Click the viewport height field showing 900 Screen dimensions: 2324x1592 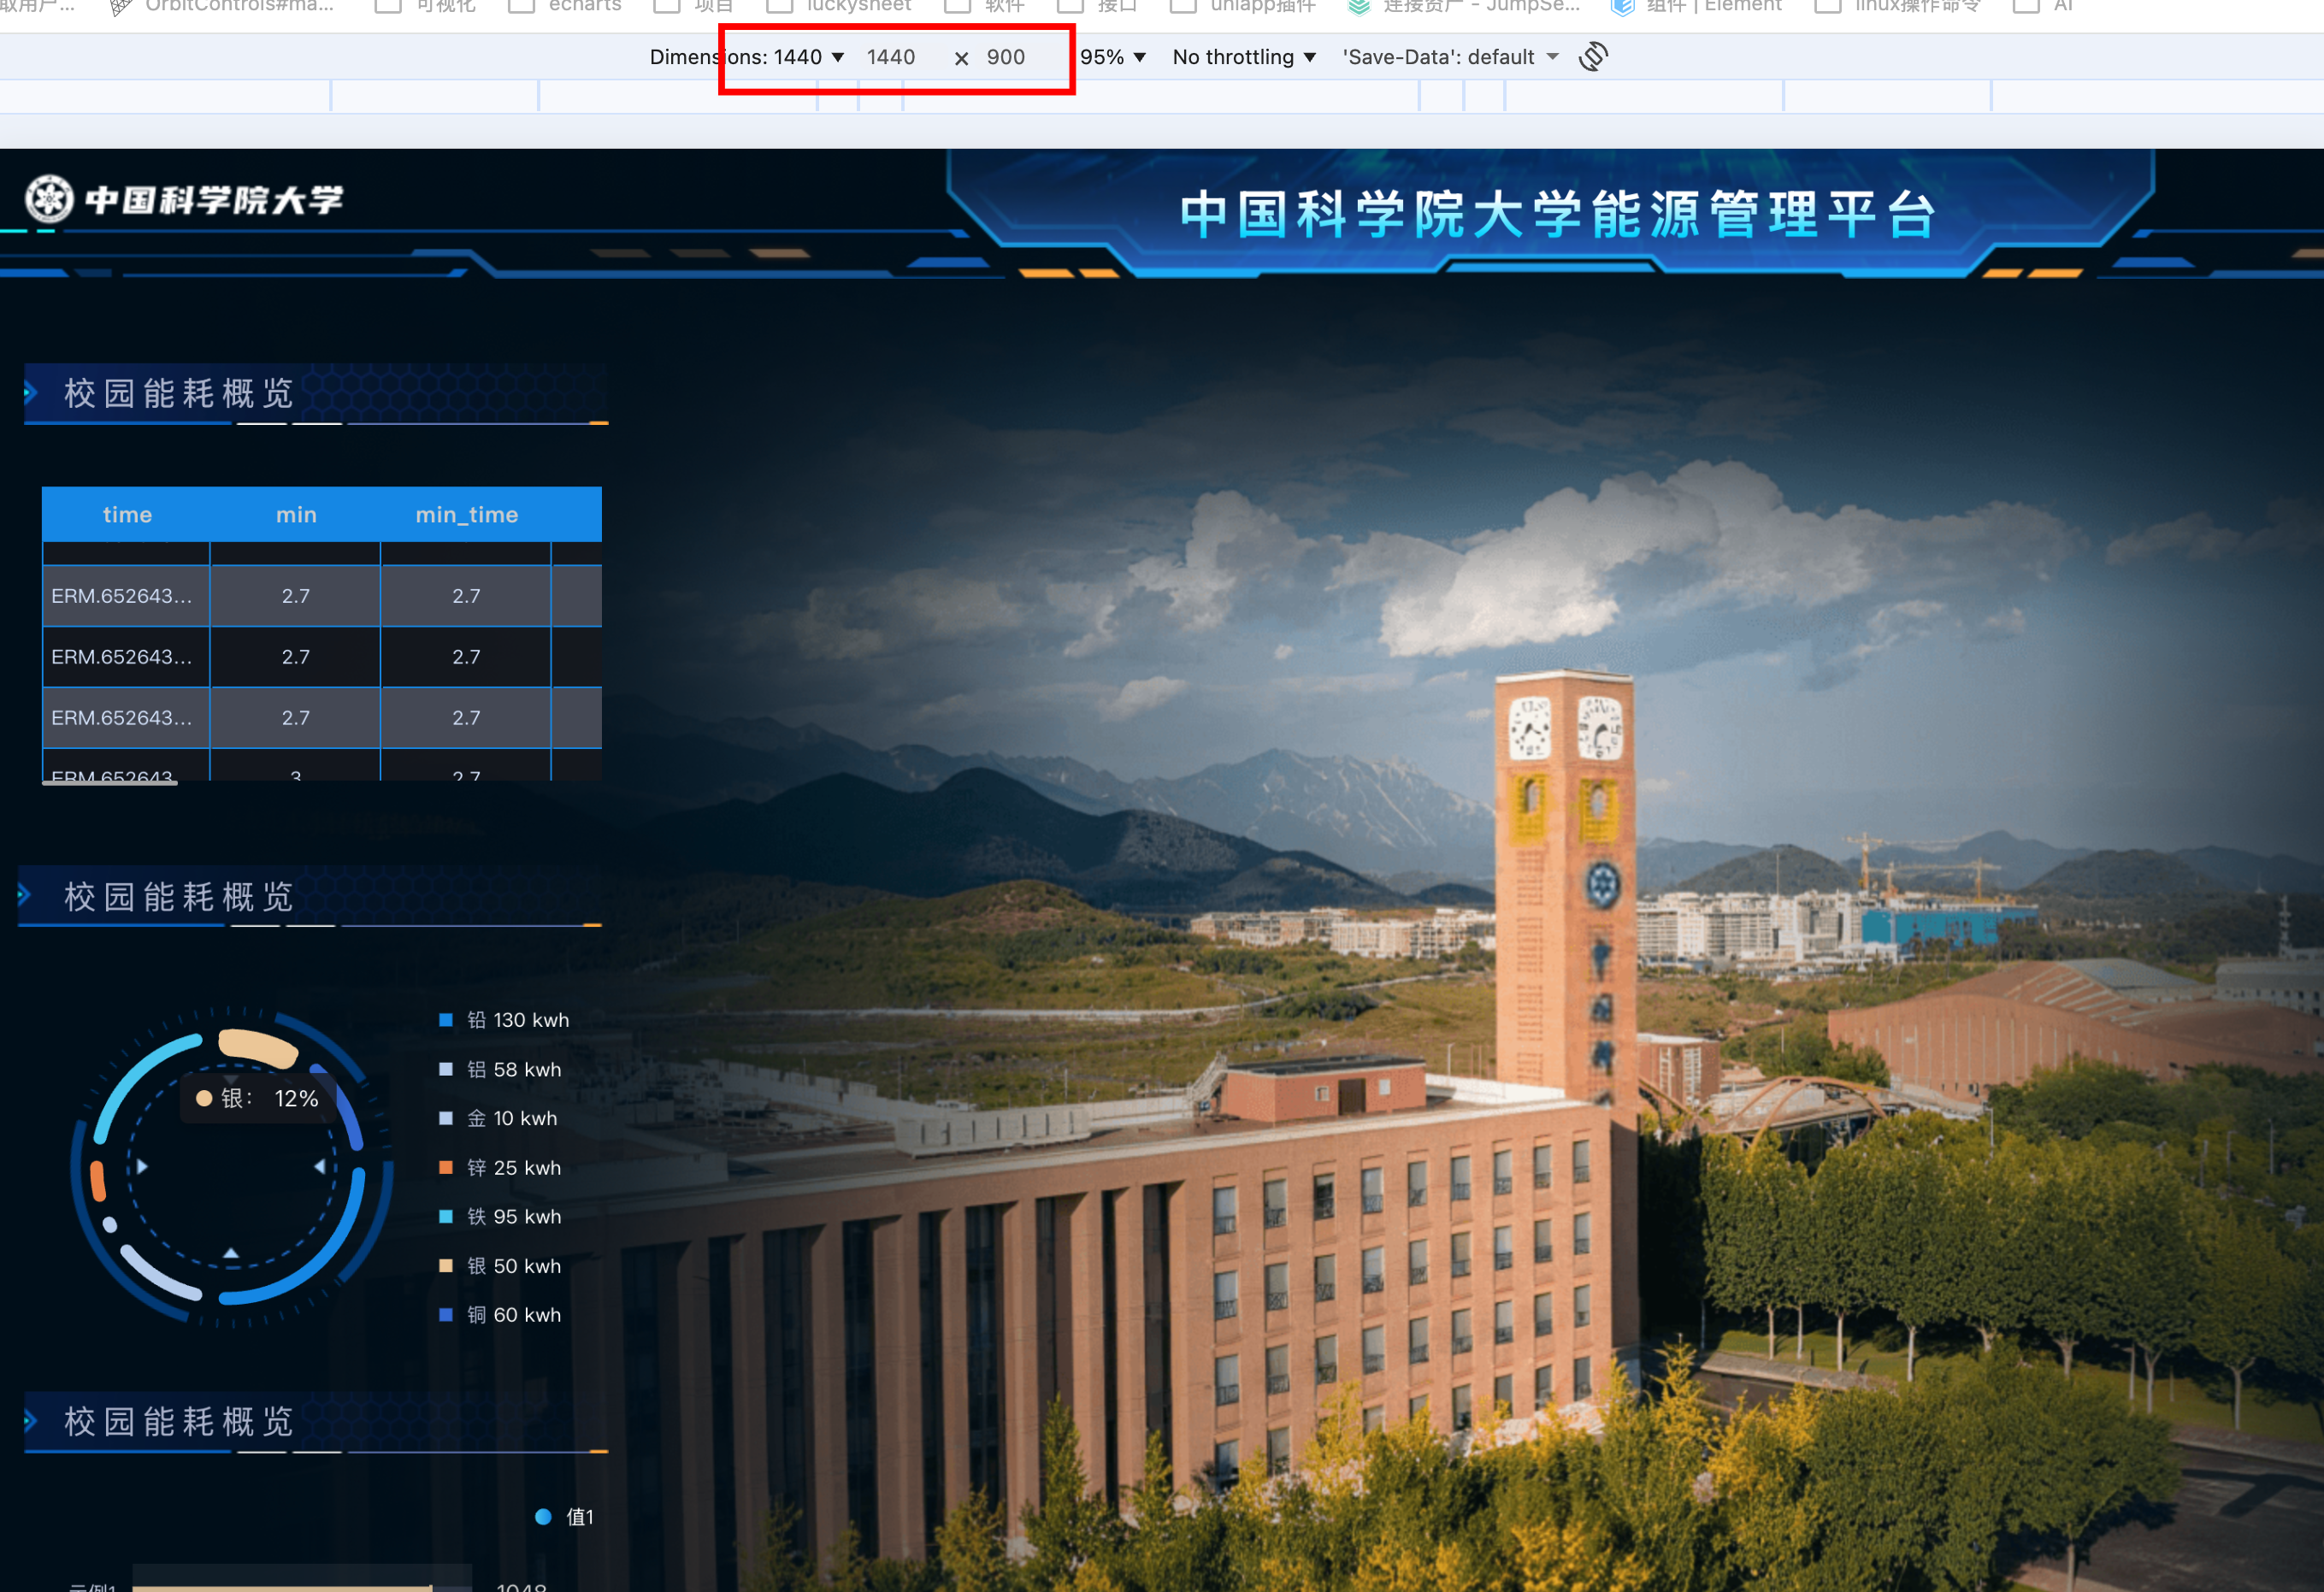point(1006,57)
